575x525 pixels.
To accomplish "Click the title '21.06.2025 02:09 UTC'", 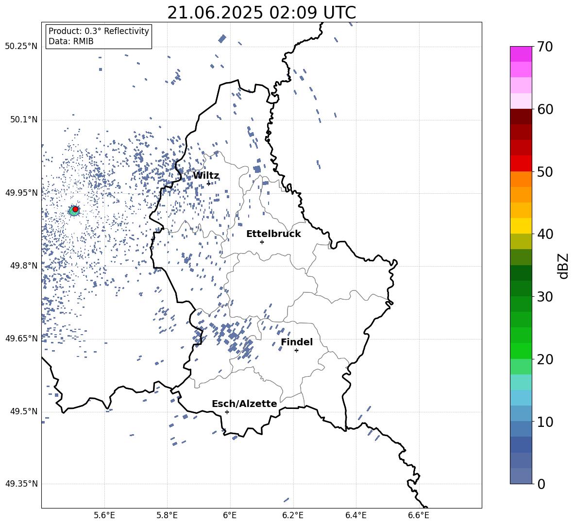I will point(261,13).
